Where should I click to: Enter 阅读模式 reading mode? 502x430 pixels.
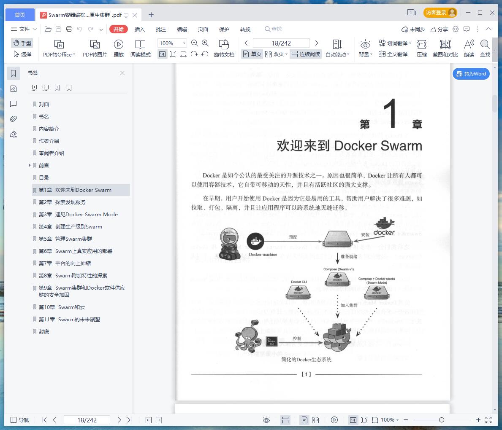[x=140, y=48]
